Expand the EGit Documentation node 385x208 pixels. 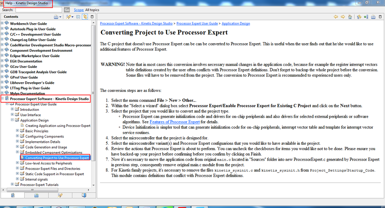[x=2, y=61]
